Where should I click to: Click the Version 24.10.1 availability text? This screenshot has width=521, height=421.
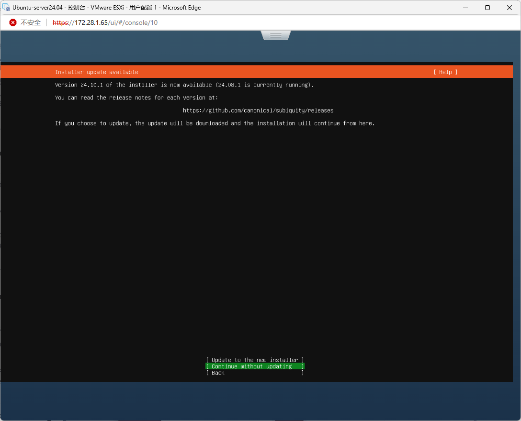(184, 85)
